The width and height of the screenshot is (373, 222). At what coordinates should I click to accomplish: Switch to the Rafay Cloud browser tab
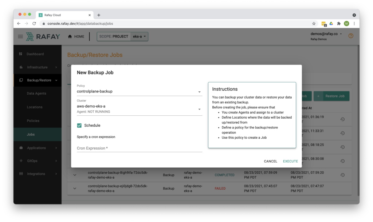64,15
